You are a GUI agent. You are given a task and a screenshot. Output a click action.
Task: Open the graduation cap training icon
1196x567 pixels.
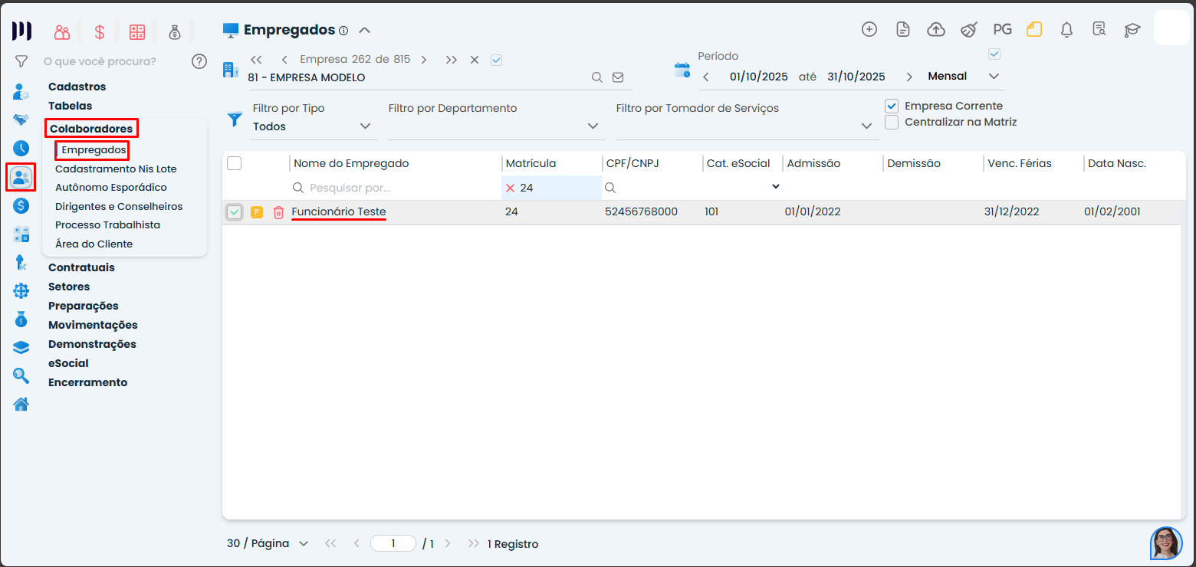1132,30
